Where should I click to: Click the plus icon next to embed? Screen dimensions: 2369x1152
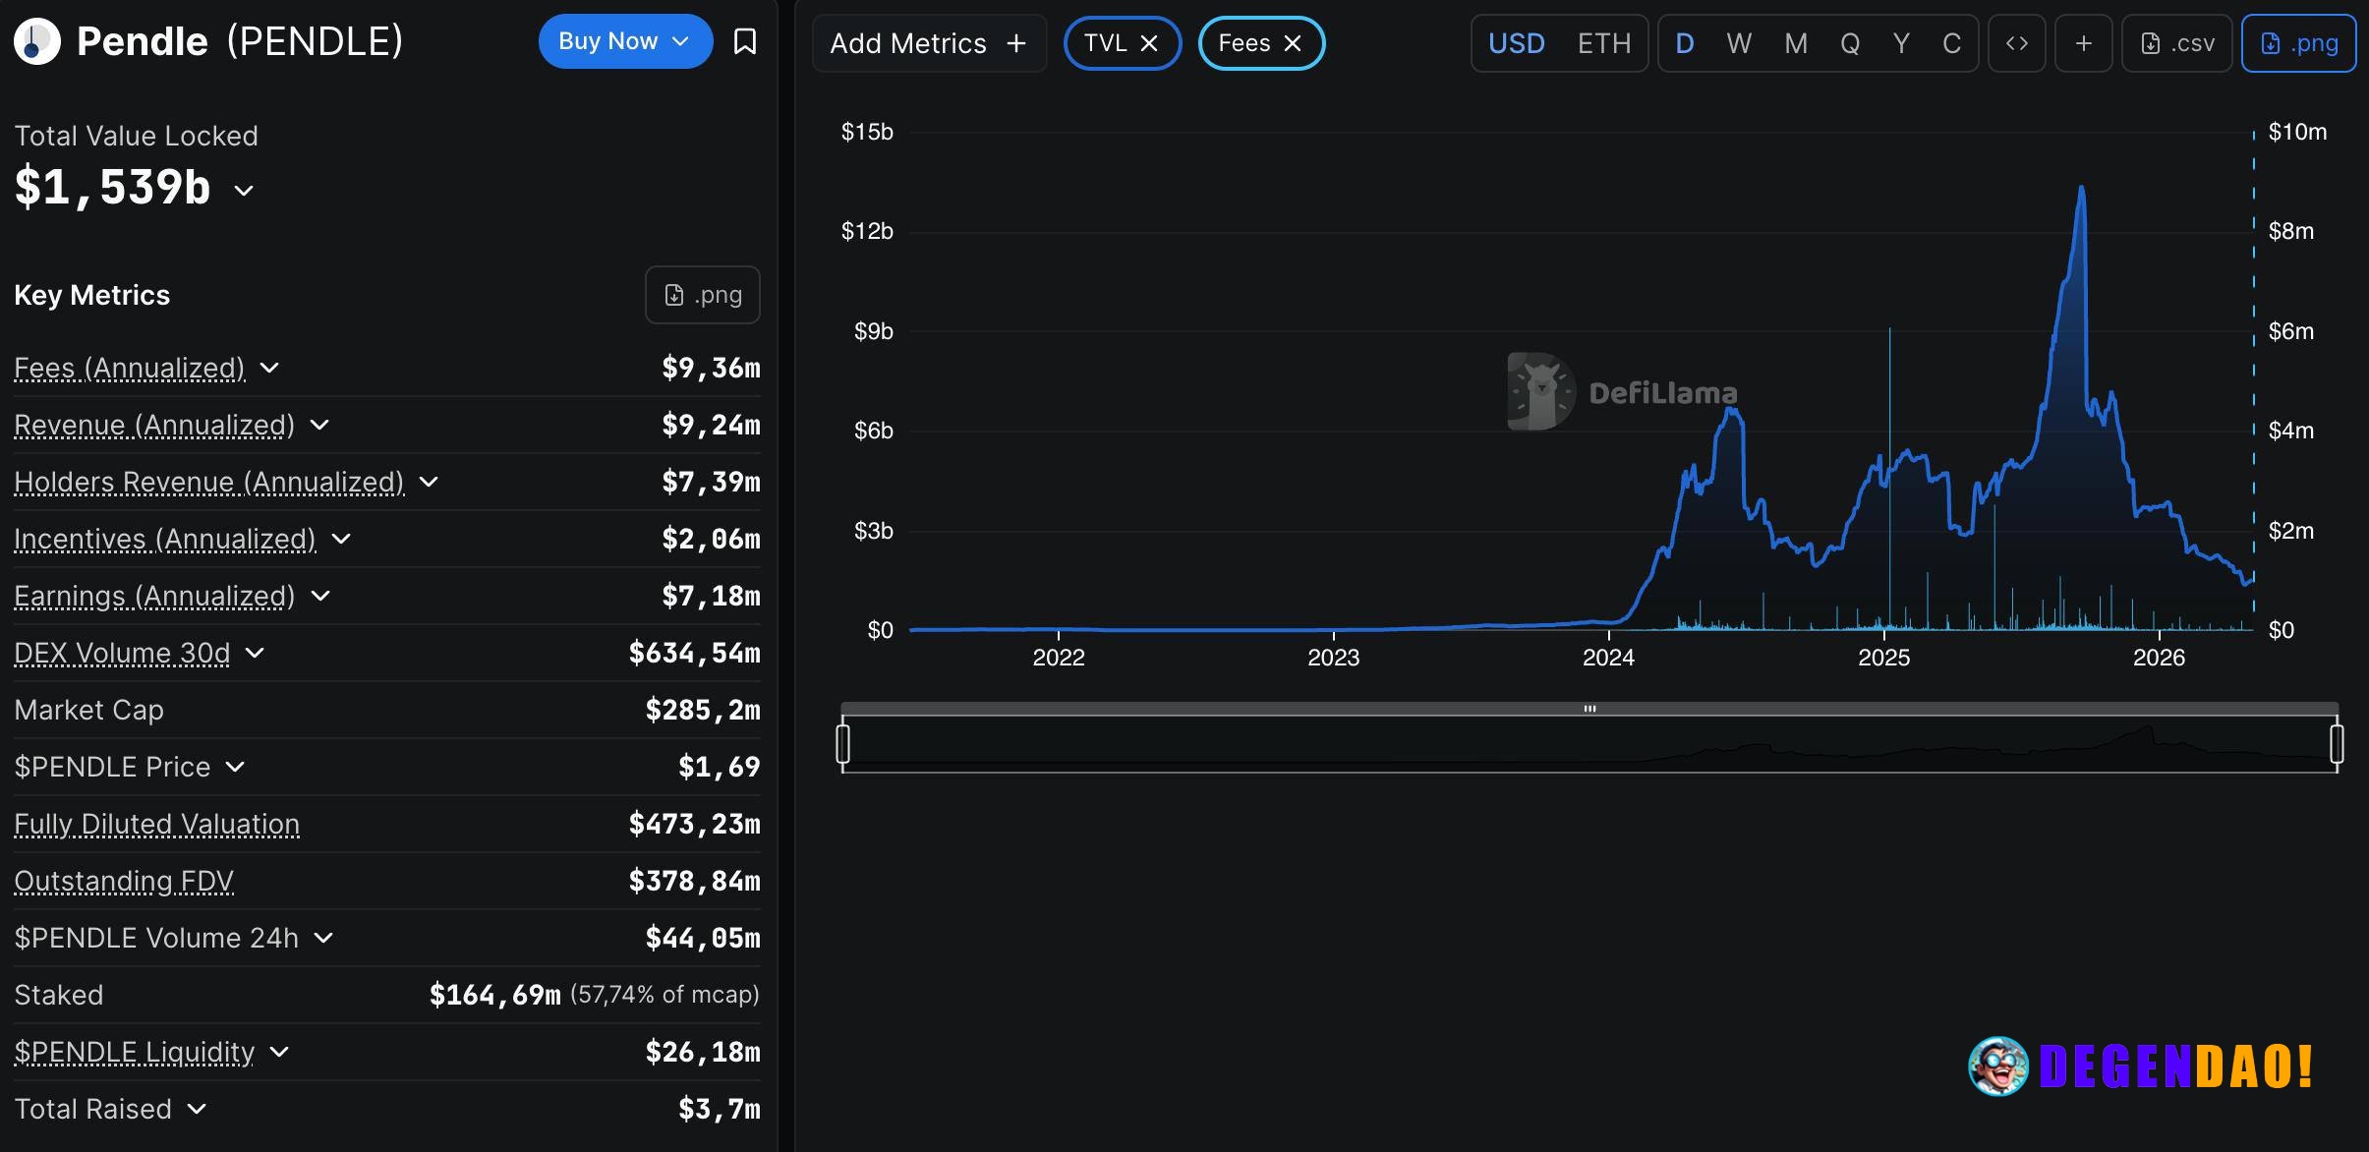[2083, 43]
